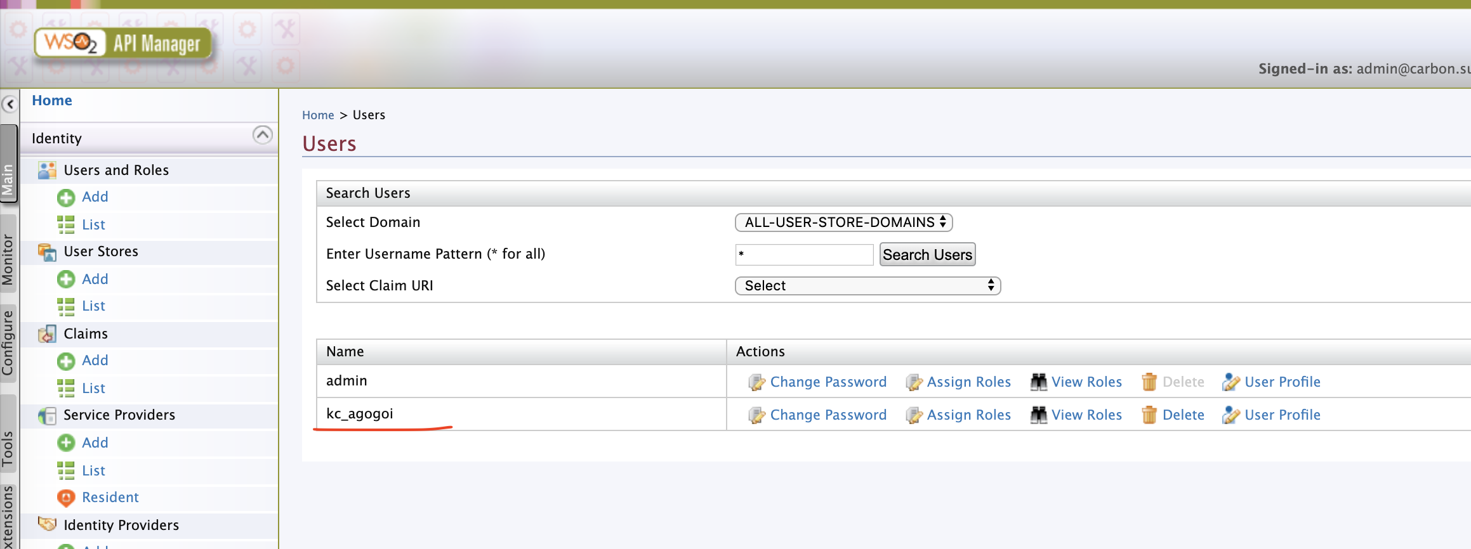Screen dimensions: 1471x549
Task: Click the green Add icon under Service Providers
Action: click(x=66, y=442)
